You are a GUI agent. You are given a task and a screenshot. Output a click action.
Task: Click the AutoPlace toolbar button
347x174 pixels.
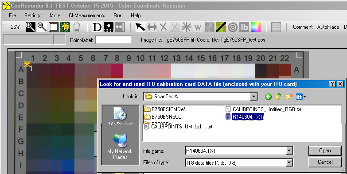click(328, 27)
